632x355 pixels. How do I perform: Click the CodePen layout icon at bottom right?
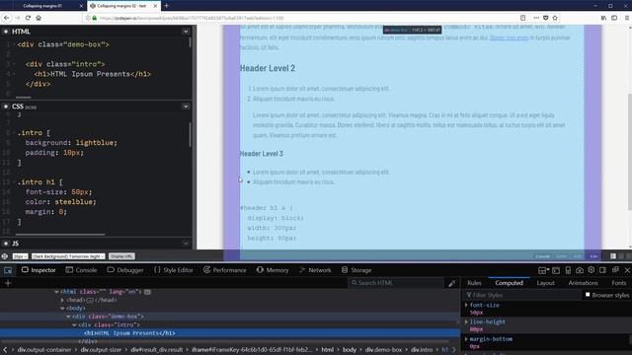pos(613,256)
